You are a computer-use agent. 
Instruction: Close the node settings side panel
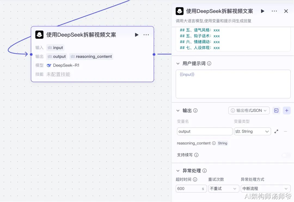[286, 11]
